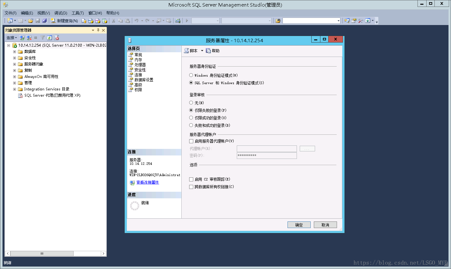Click Disconnect icon in Object Explorer
The height and width of the screenshot is (269, 451).
pyautogui.click(x=29, y=38)
